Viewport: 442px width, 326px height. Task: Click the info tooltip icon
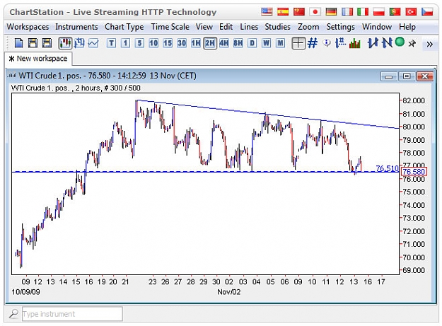coord(327,43)
